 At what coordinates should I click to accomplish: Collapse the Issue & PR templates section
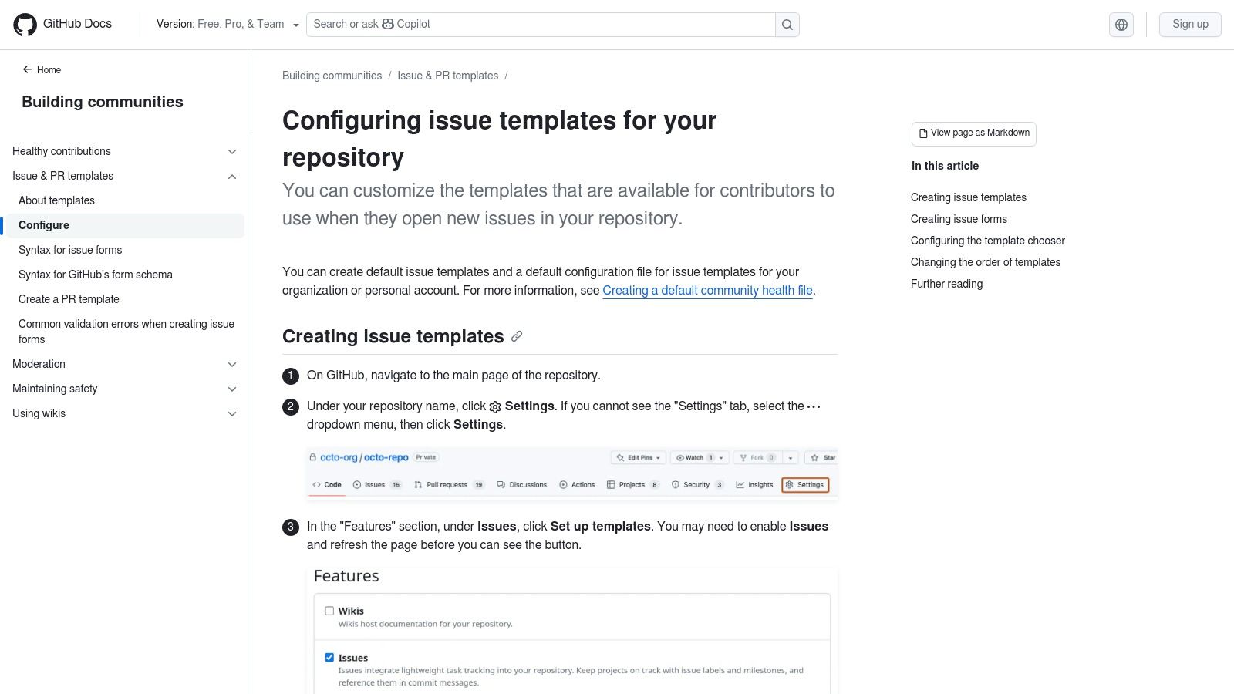point(231,176)
